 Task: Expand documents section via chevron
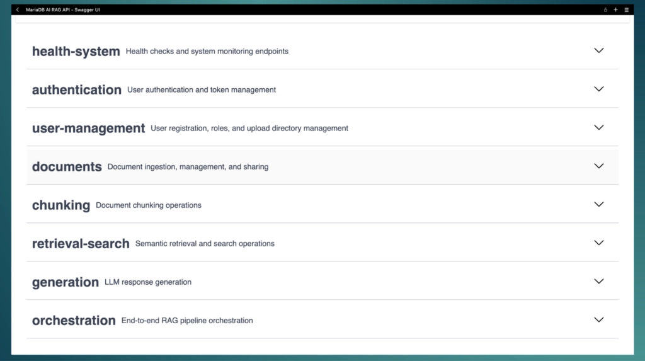[x=599, y=166]
